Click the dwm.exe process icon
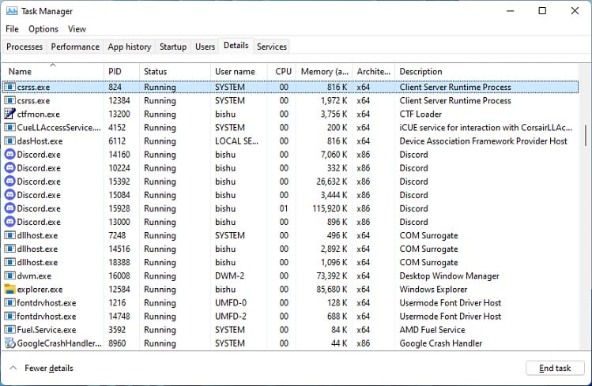Image resolution: width=592 pixels, height=386 pixels. 10,276
